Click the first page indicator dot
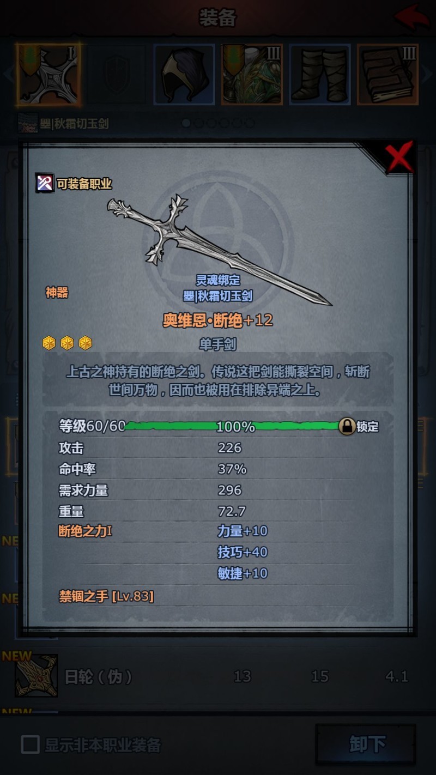436x775 pixels. (x=186, y=123)
